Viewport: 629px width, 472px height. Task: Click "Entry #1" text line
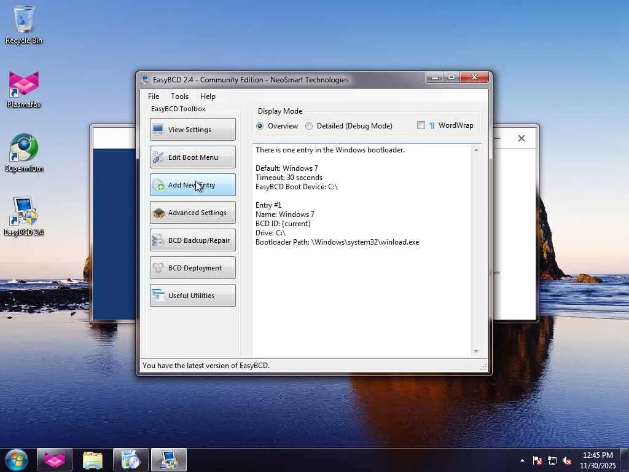click(x=268, y=205)
